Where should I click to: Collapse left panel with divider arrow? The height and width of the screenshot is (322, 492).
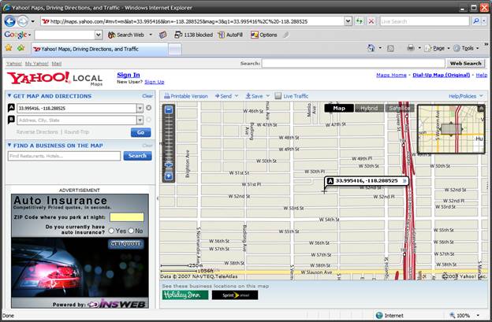[x=157, y=198]
